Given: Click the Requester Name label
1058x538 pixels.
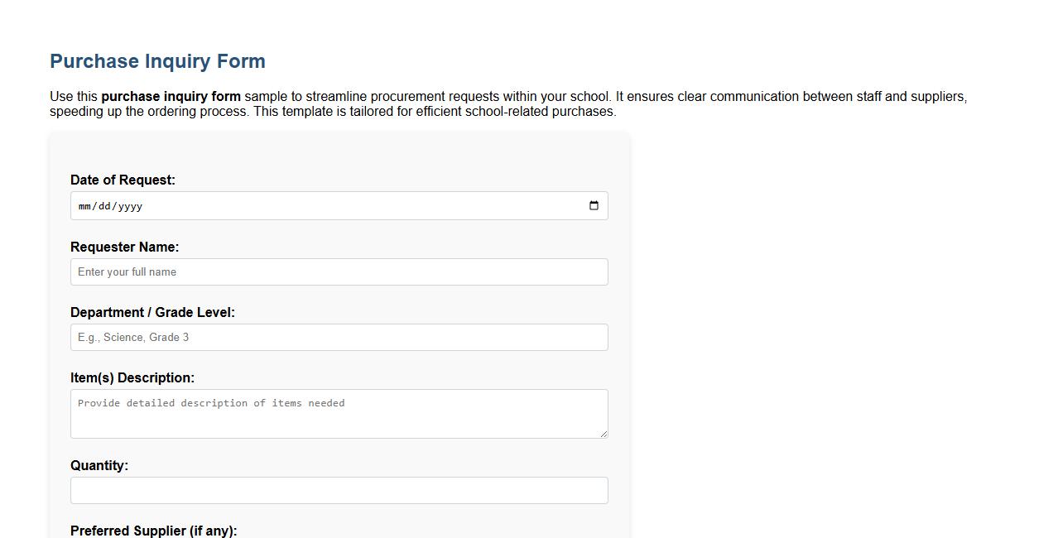Looking at the screenshot, I should coord(124,247).
